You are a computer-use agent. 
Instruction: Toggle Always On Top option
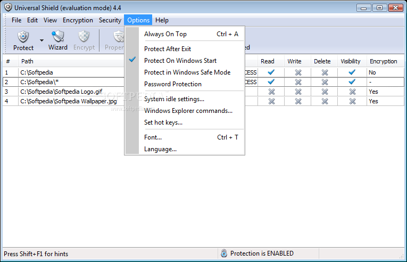(x=185, y=34)
